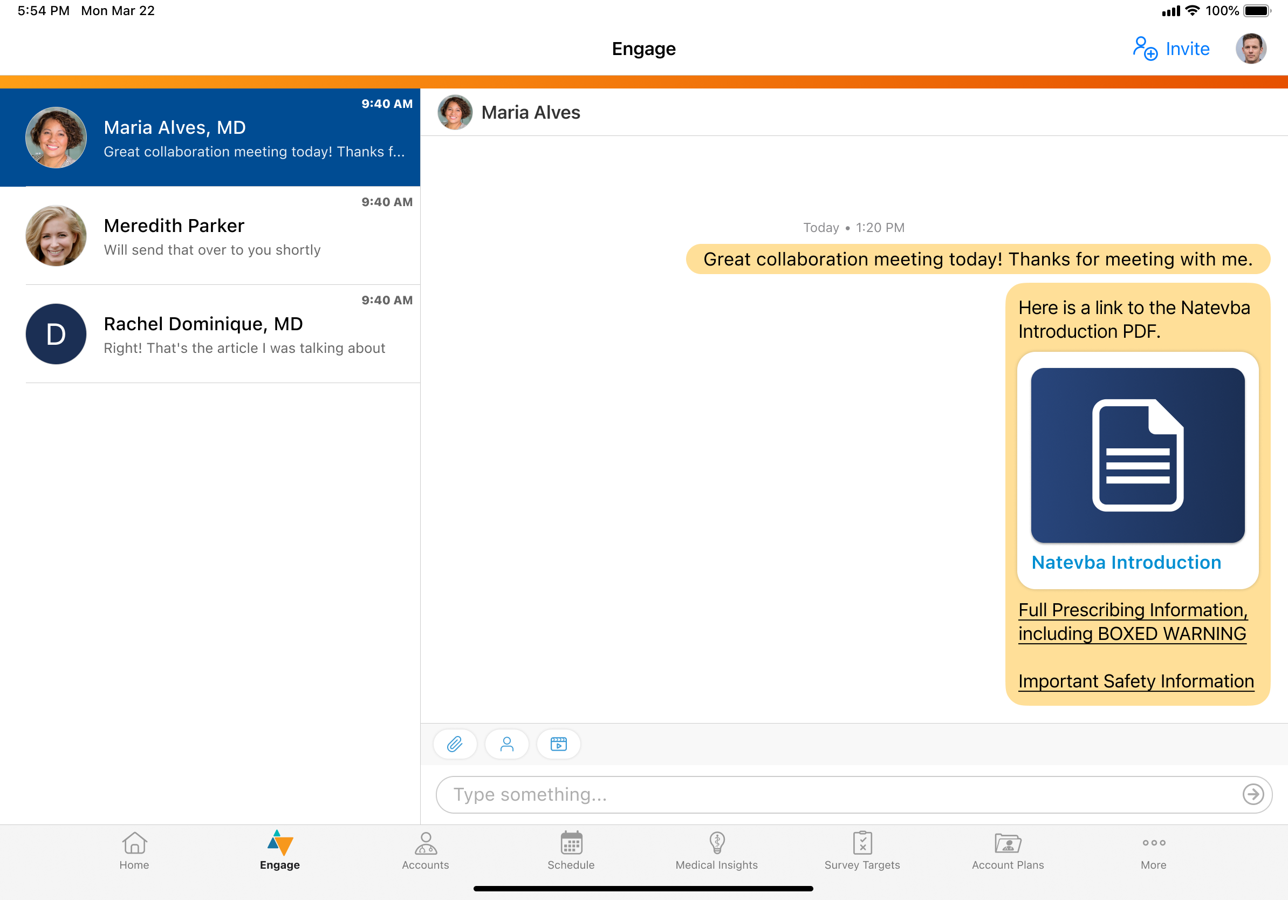The height and width of the screenshot is (900, 1288).
Task: Tap the contact person icon in chat toolbar
Action: 506,744
